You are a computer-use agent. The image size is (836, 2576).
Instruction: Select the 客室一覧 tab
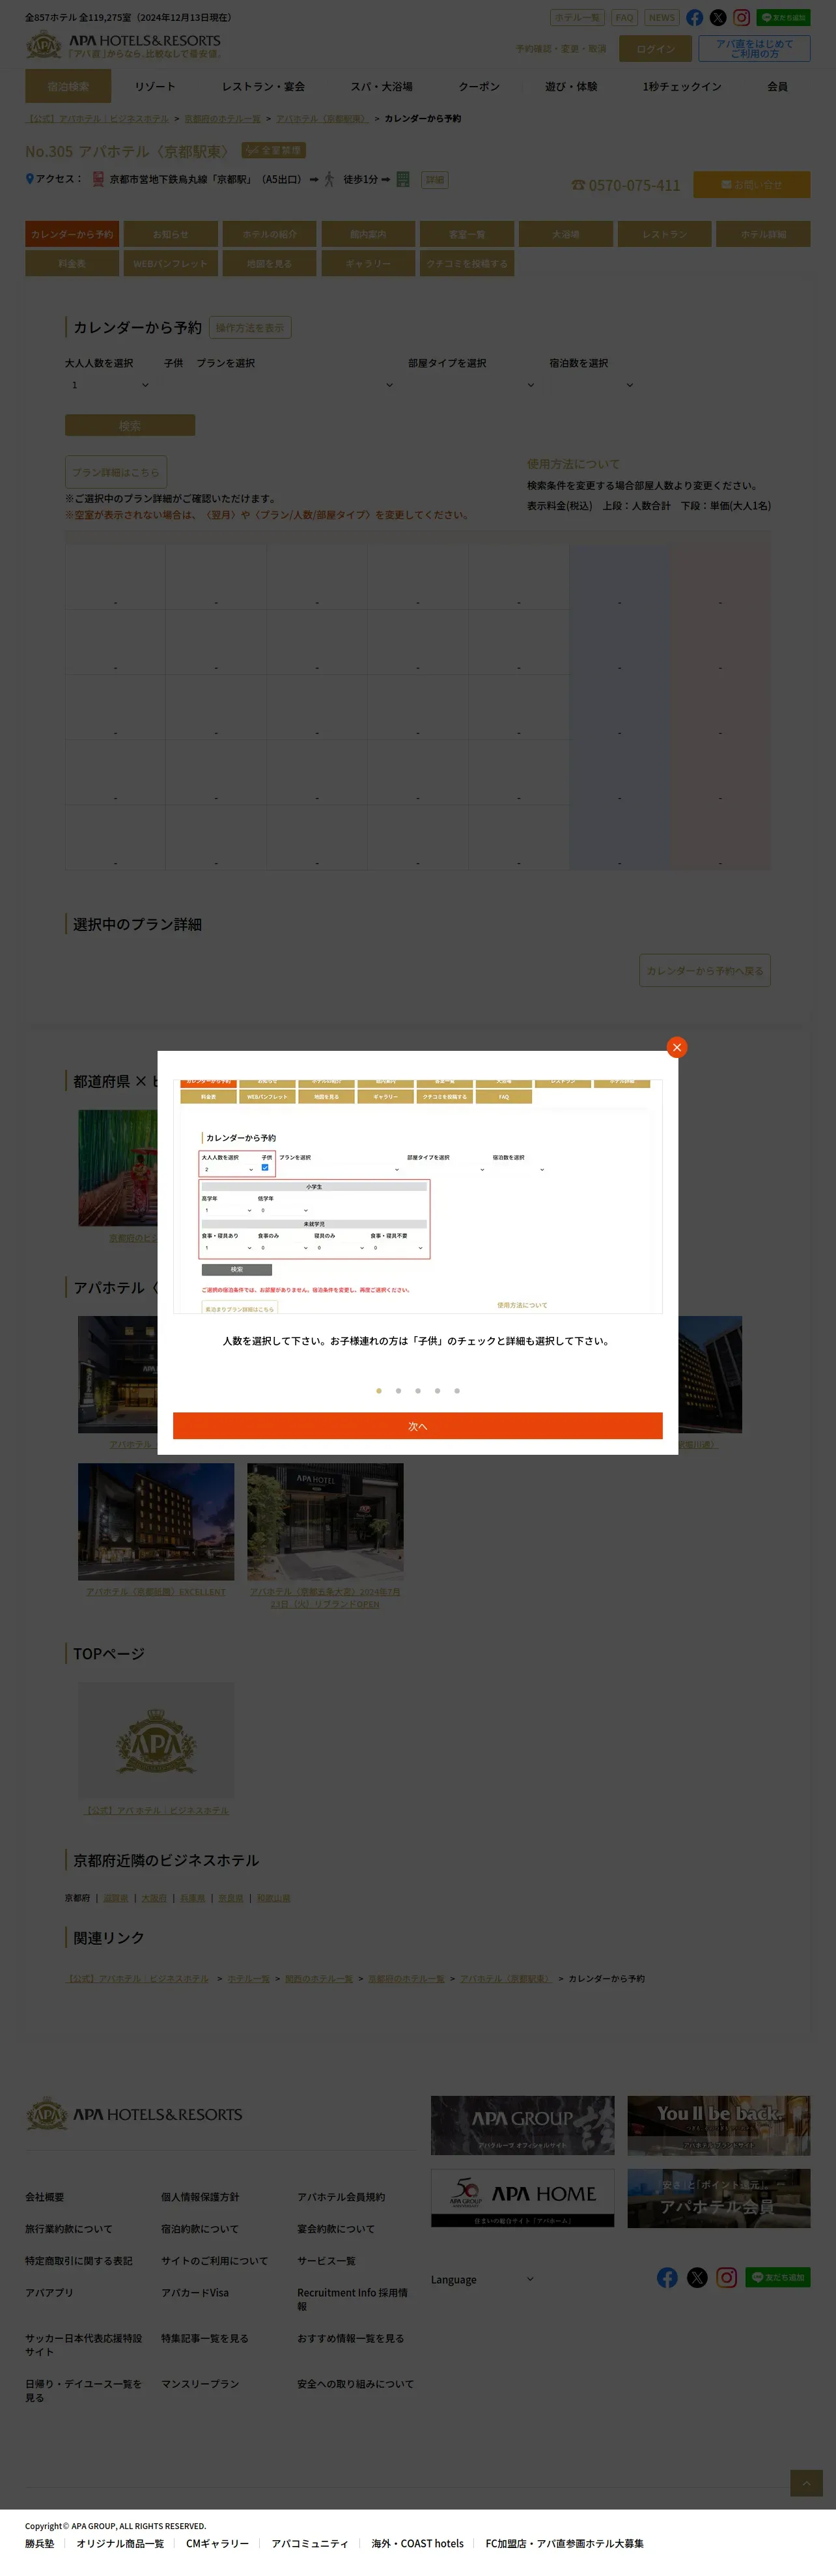pos(467,234)
